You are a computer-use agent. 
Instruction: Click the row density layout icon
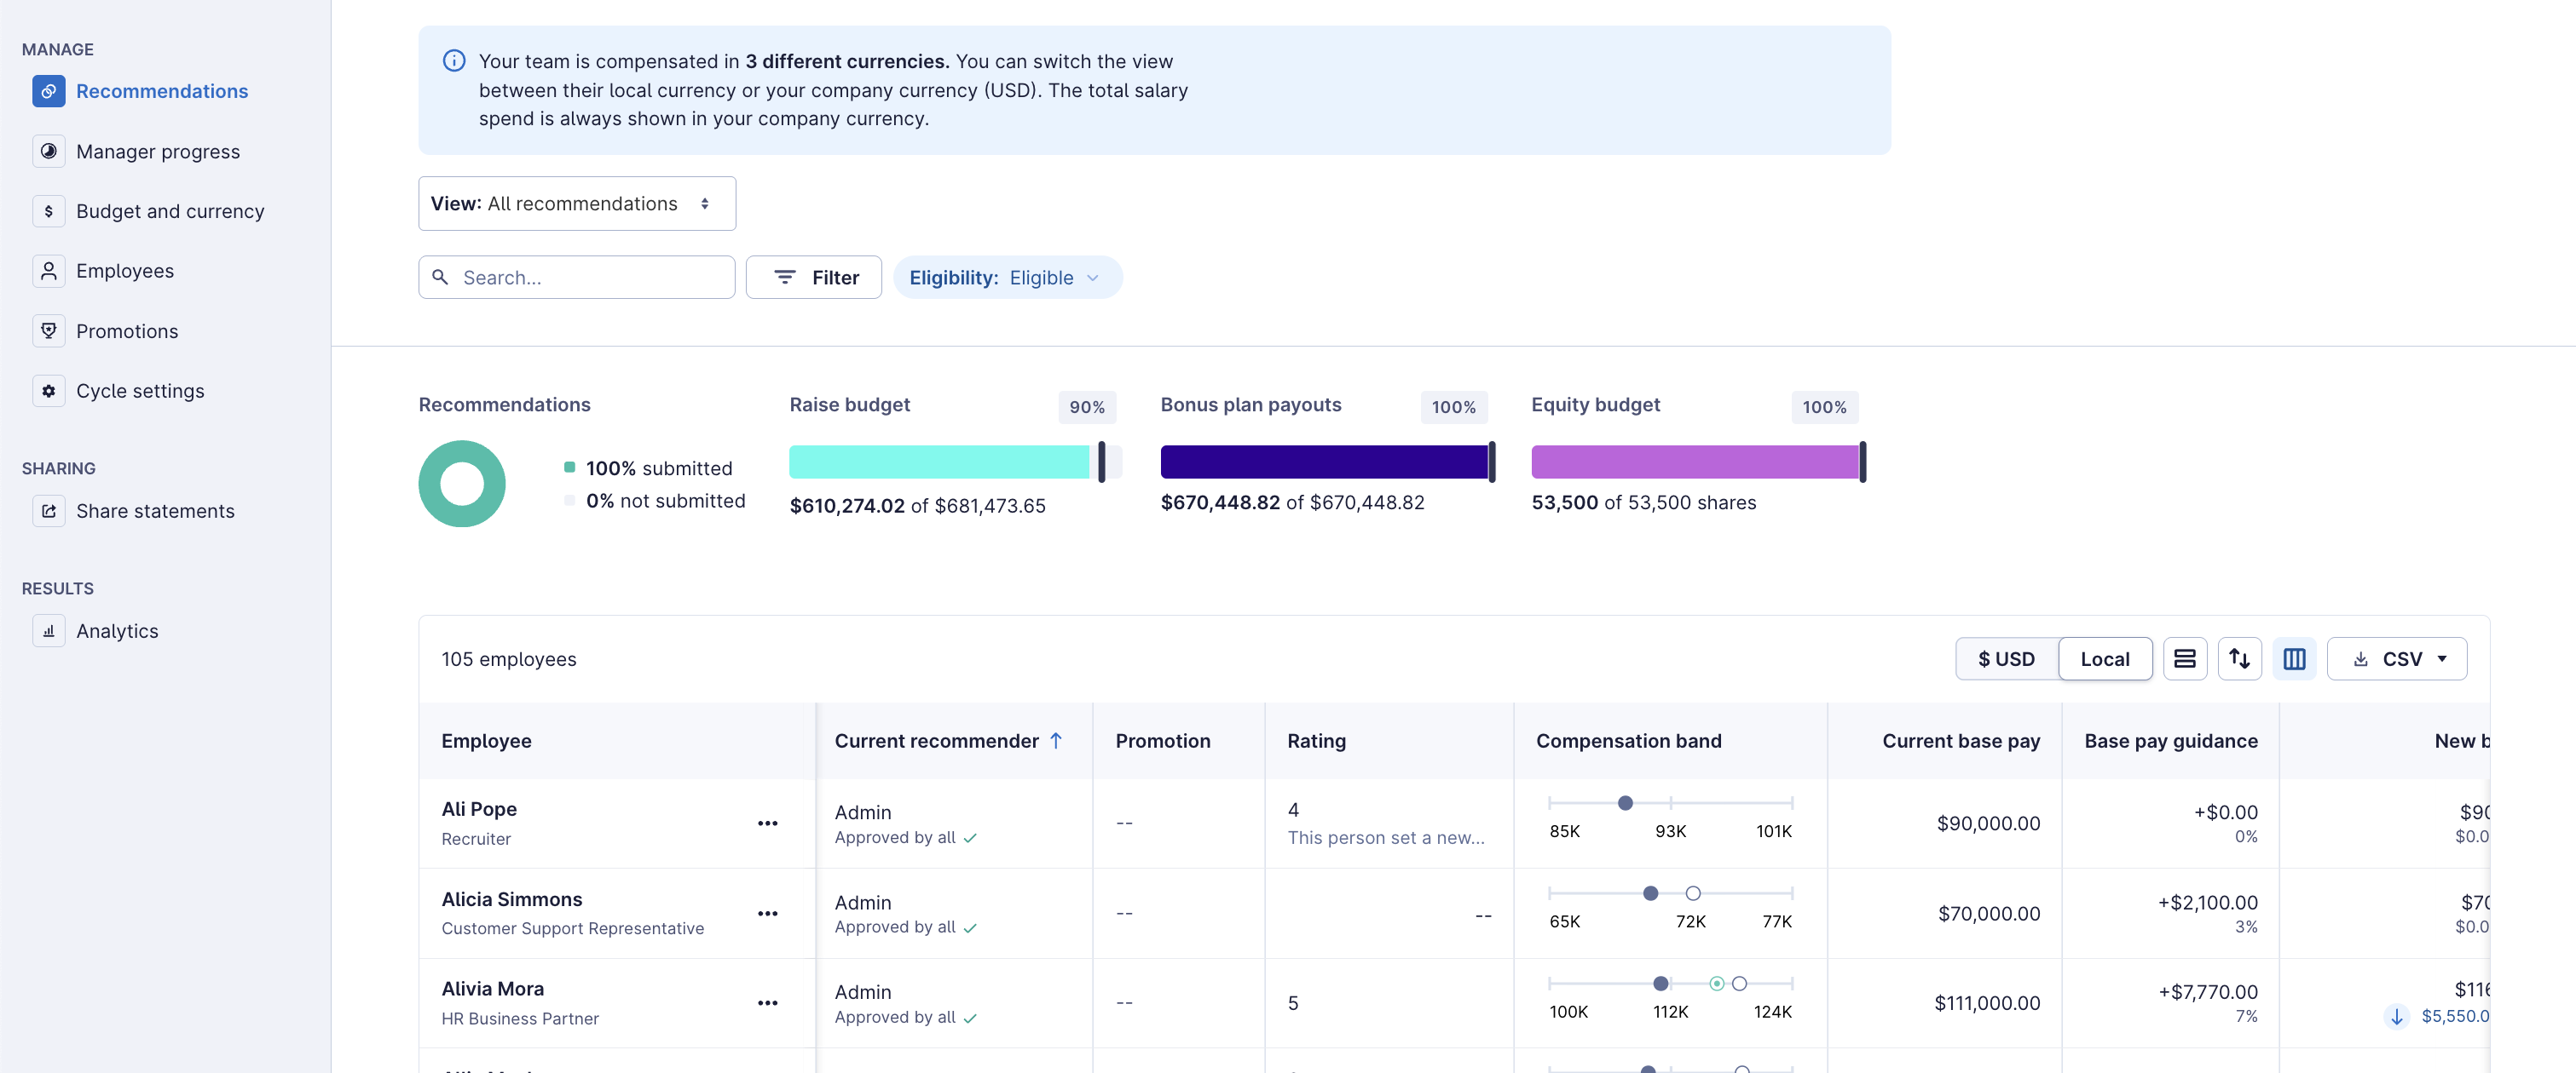coord(2184,659)
